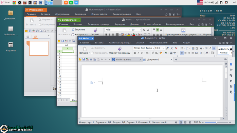Decrease paragraph indent in Writer

(x=193, y=48)
